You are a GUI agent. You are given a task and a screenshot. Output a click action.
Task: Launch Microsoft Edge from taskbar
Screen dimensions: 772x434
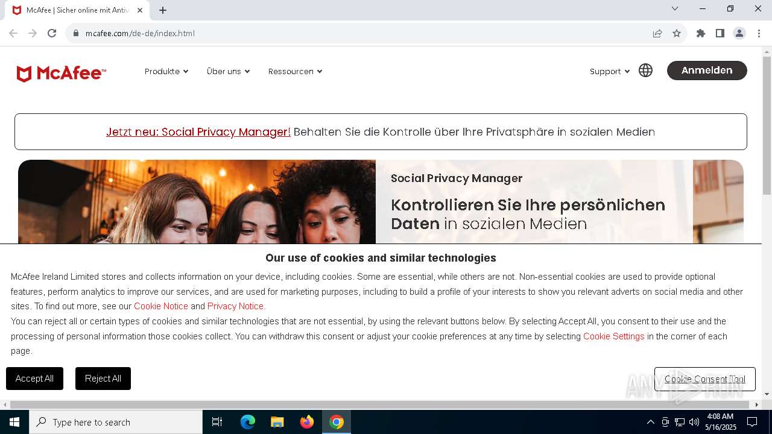[x=248, y=422]
